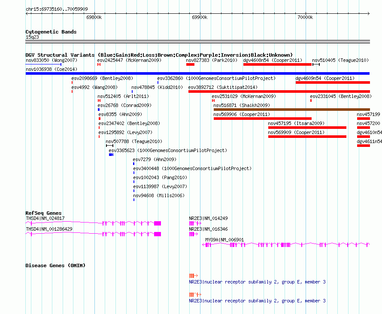Viewport: 382px width, 314px height.
Task: Select the second OMIM NR2E3 orange gene glyph
Action: coord(195,295)
